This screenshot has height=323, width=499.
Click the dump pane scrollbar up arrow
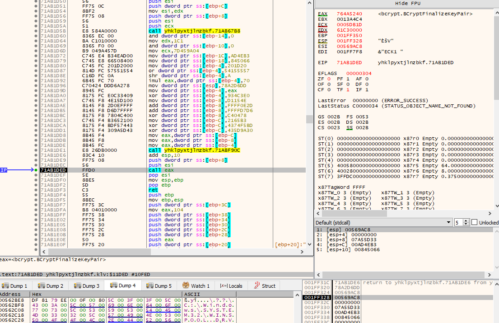point(297,295)
